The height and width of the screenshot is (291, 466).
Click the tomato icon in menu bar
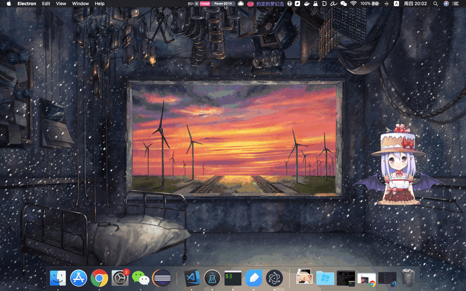tap(250, 4)
